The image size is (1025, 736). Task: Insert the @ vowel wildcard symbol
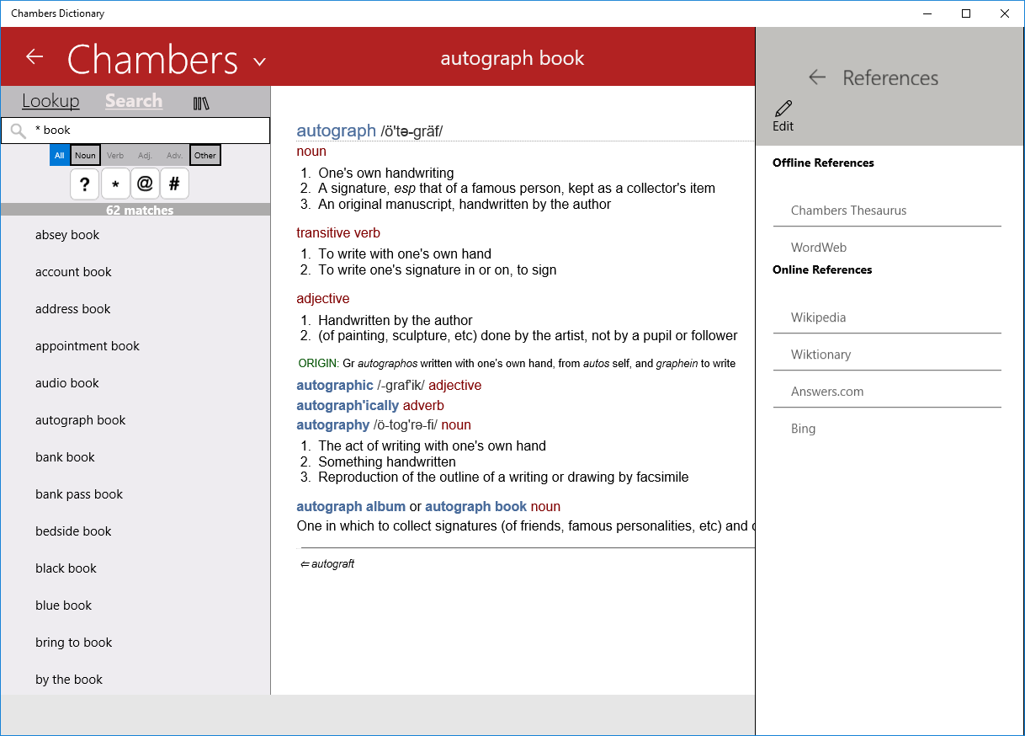[x=145, y=184]
